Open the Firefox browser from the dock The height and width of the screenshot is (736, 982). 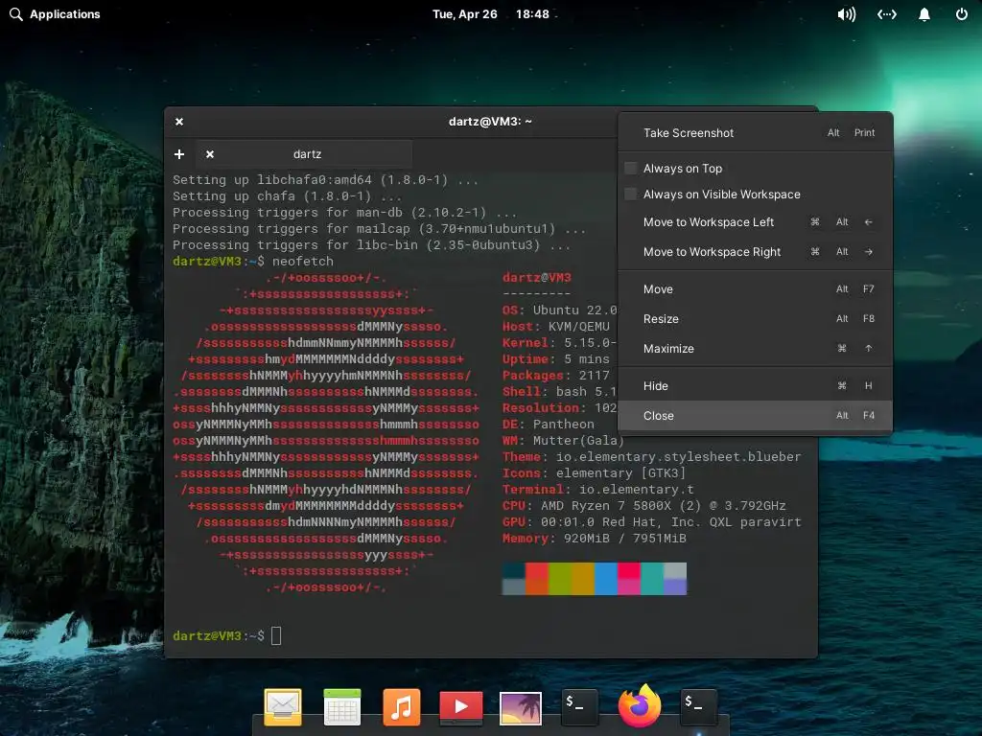[640, 706]
